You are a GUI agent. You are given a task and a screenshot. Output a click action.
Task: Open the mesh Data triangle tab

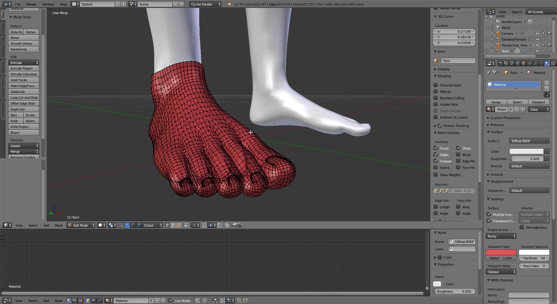[541, 63]
